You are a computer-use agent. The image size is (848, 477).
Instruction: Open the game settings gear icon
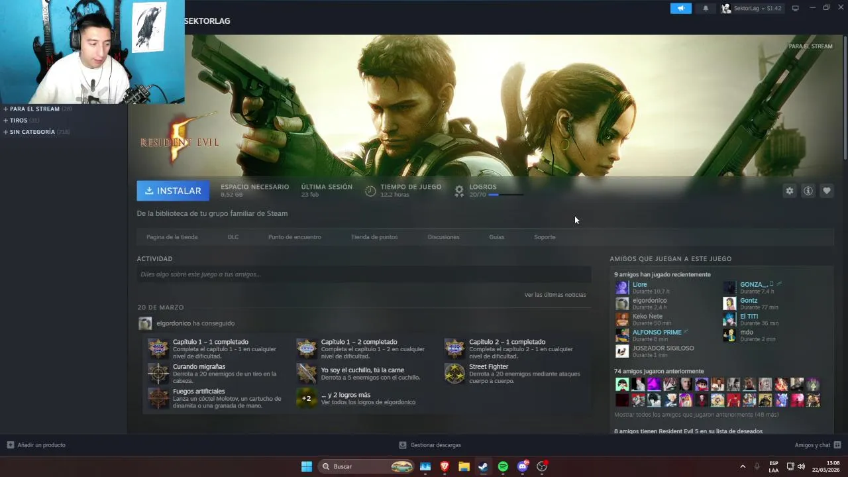coord(790,191)
